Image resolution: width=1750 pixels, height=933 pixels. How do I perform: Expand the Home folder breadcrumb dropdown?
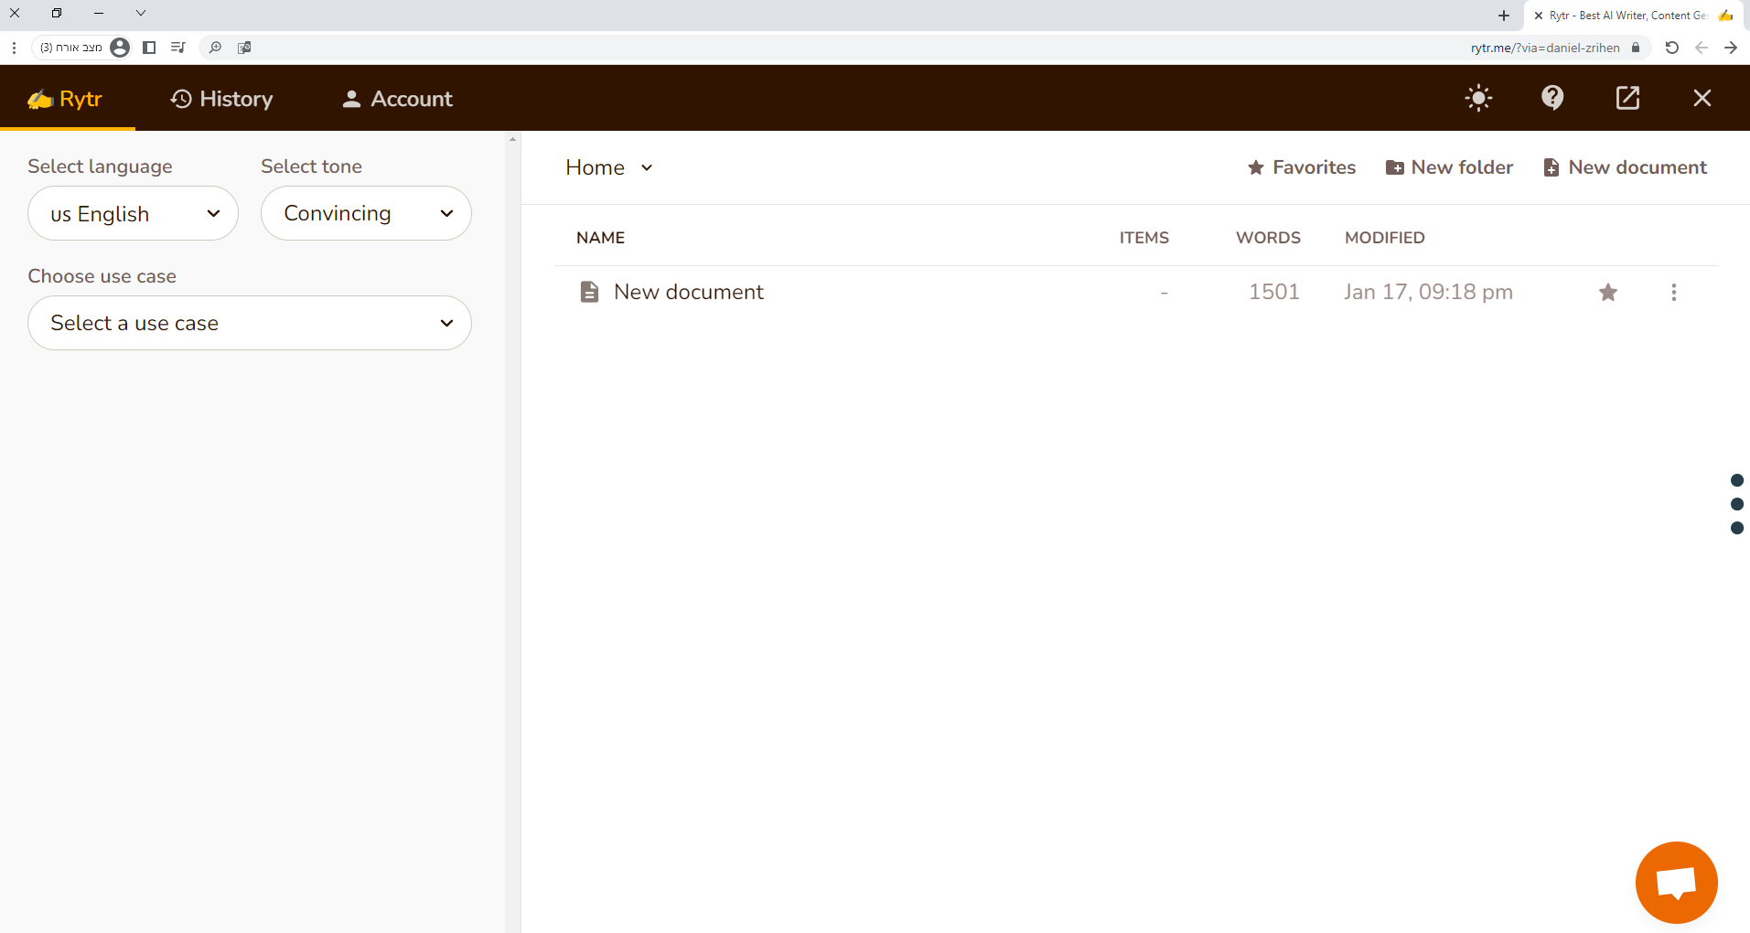tap(609, 167)
